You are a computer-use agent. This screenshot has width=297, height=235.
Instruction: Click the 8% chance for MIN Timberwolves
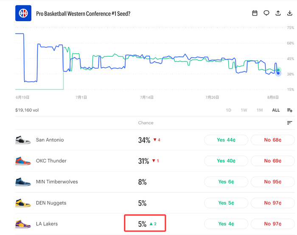(x=142, y=182)
